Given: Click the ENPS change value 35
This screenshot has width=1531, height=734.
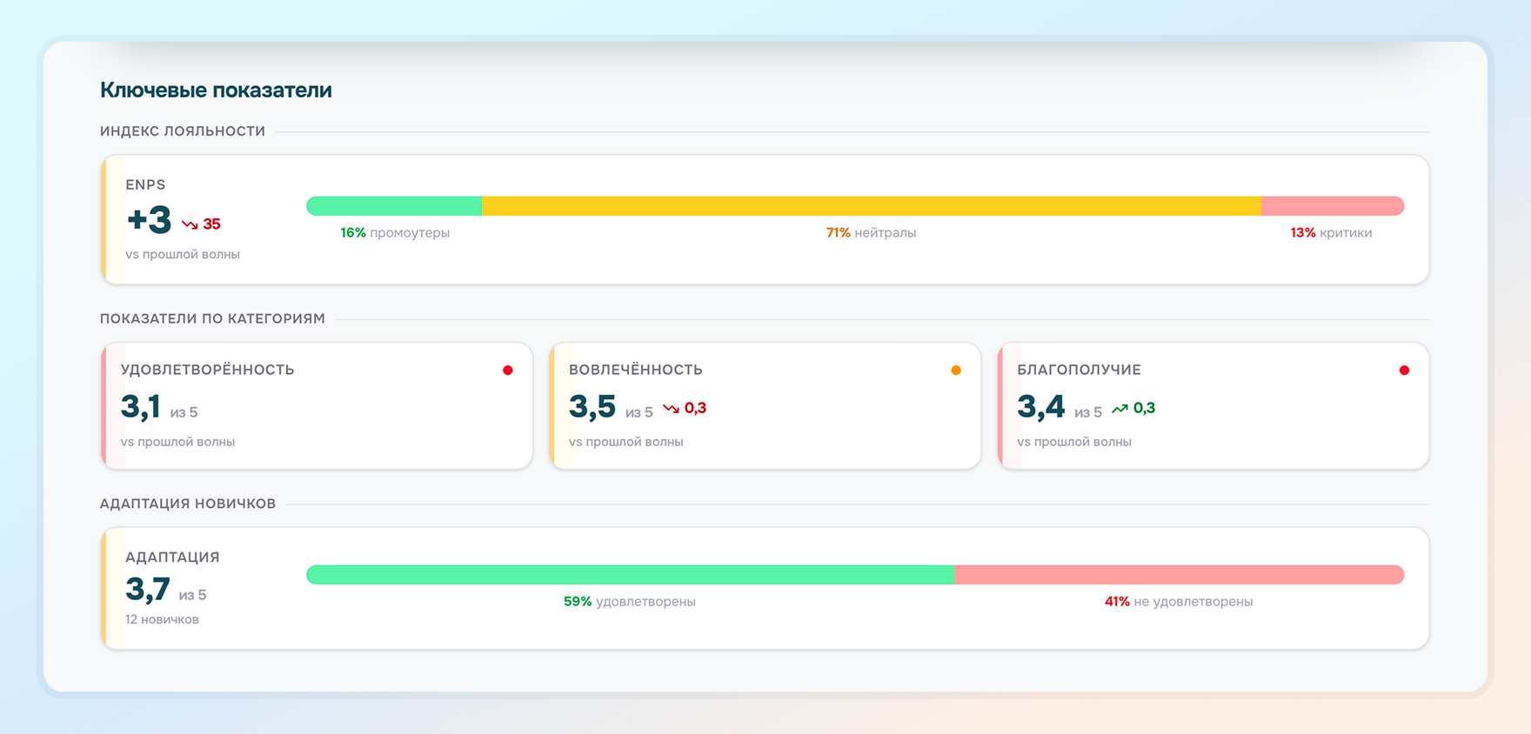Looking at the screenshot, I should pyautogui.click(x=211, y=224).
